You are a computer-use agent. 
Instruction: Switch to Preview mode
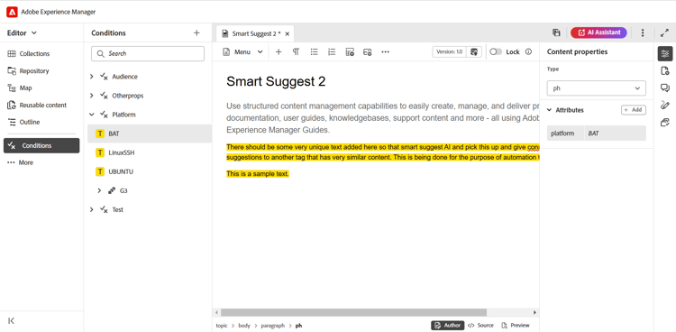[x=516, y=326]
